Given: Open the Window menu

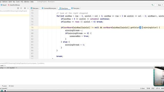Looking at the screenshot, I should pos(27,2).
